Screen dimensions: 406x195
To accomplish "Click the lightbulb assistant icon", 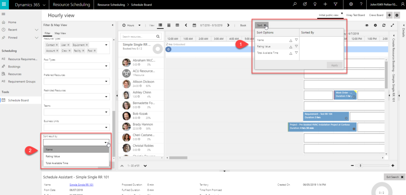I will 315,4.
